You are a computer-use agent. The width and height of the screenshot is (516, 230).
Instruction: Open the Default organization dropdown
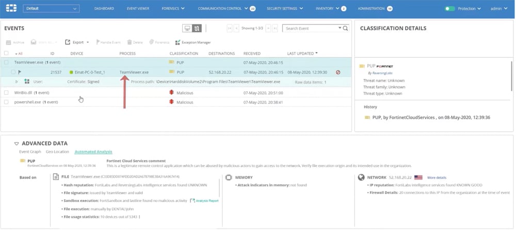(x=51, y=9)
